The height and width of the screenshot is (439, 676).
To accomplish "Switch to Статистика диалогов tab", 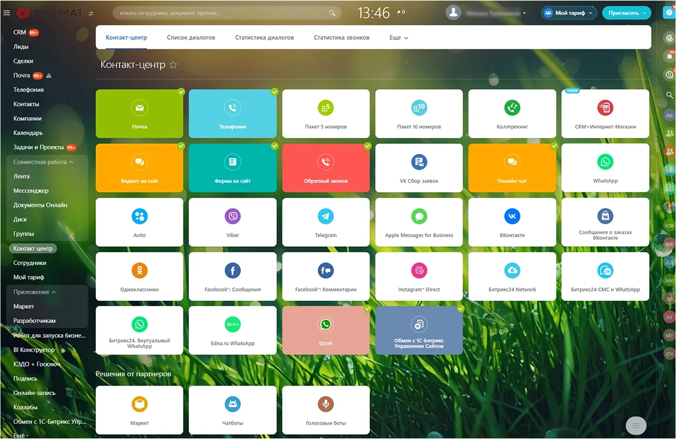I will click(264, 38).
